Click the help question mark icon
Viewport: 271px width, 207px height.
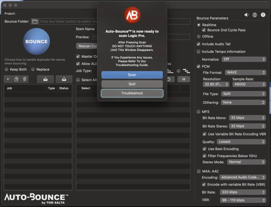coord(263,15)
